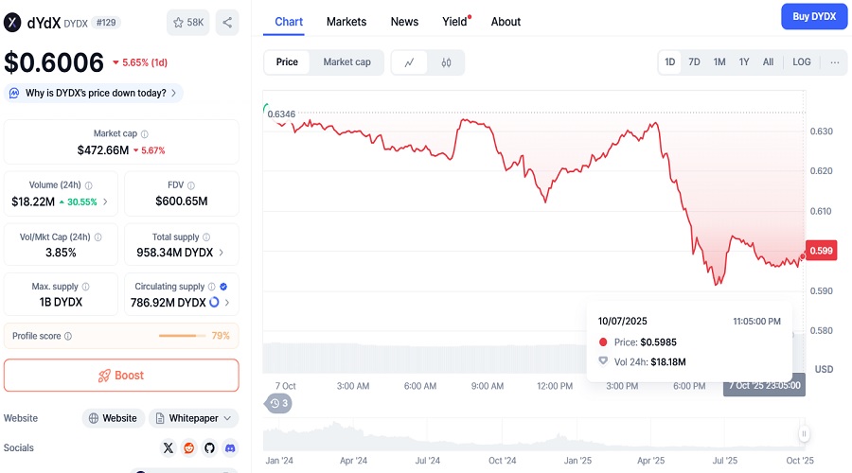This screenshot has width=852, height=473.
Task: Toggle LOG scale on chart
Action: [x=802, y=62]
